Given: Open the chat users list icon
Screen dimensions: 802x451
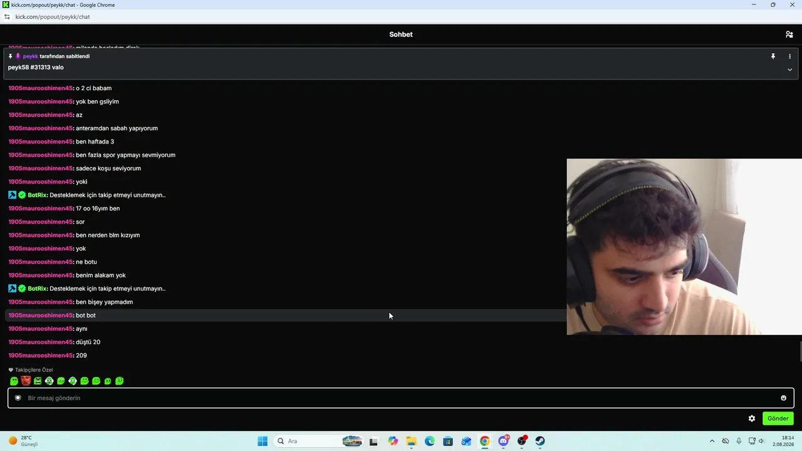Looking at the screenshot, I should click(x=789, y=34).
